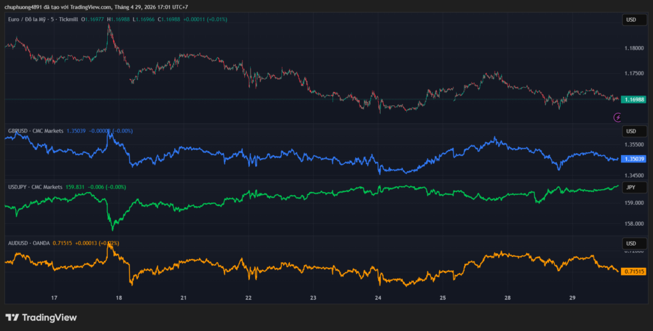The image size is (653, 331).
Task: Click the TradingView logo
Action: point(41,317)
